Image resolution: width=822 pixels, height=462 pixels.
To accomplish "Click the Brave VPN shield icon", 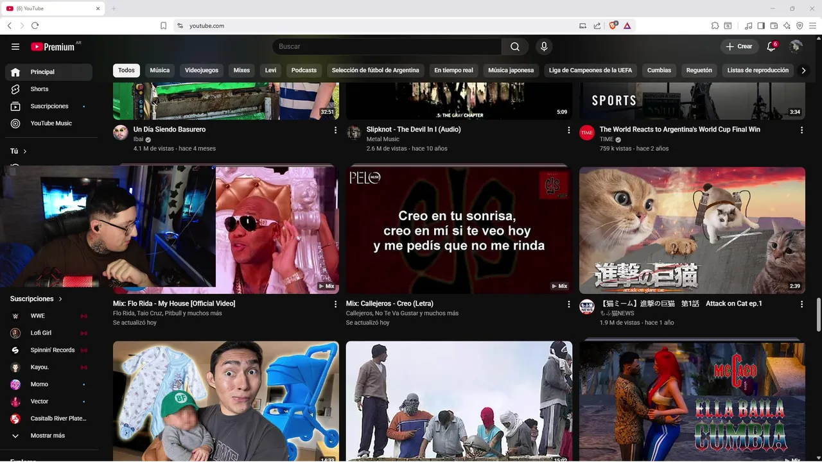I will click(800, 26).
